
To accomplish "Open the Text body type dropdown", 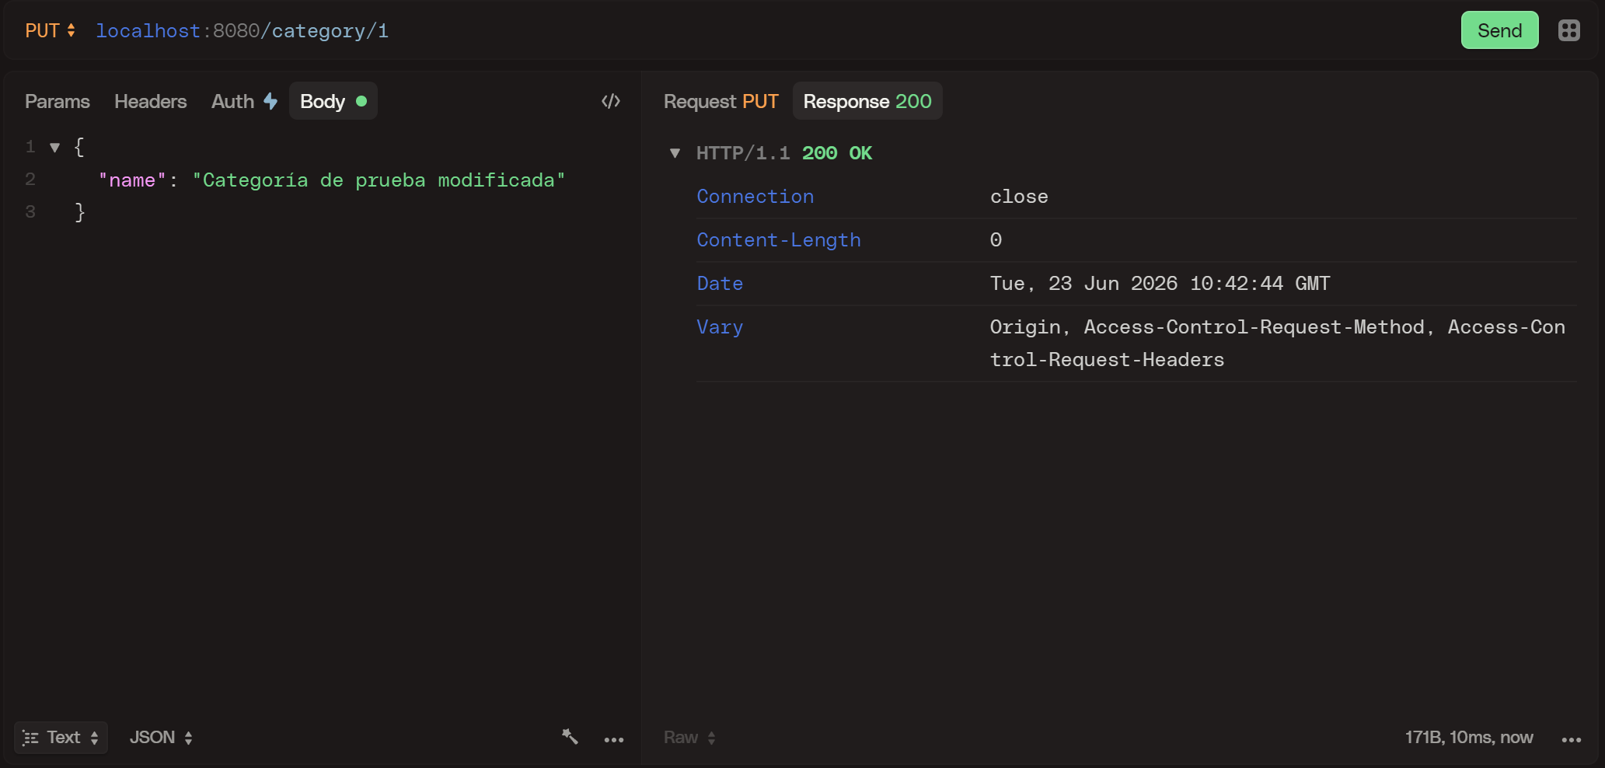I will [x=61, y=737].
